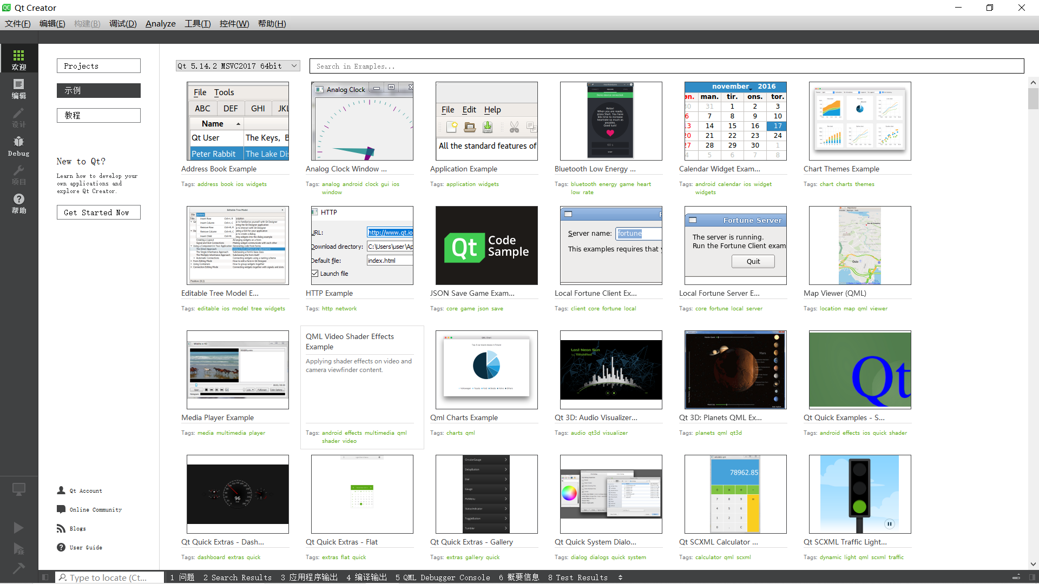The width and height of the screenshot is (1039, 584).
Task: Click the Qt Account person icon
Action: pos(61,490)
